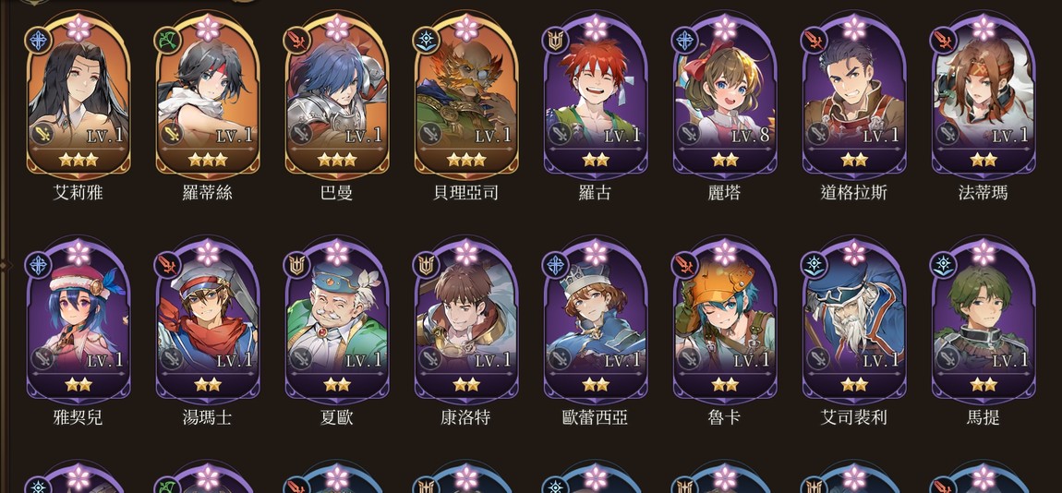Click the sword weapon icon on 麗塔
Viewport: 1062px width, 493px height.
click(x=689, y=134)
